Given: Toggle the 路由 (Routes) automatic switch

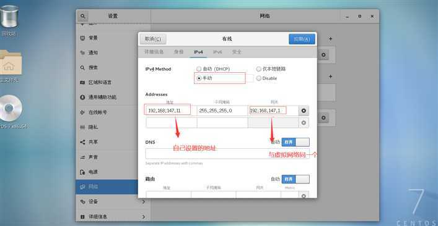Looking at the screenshot, I should coord(296,179).
